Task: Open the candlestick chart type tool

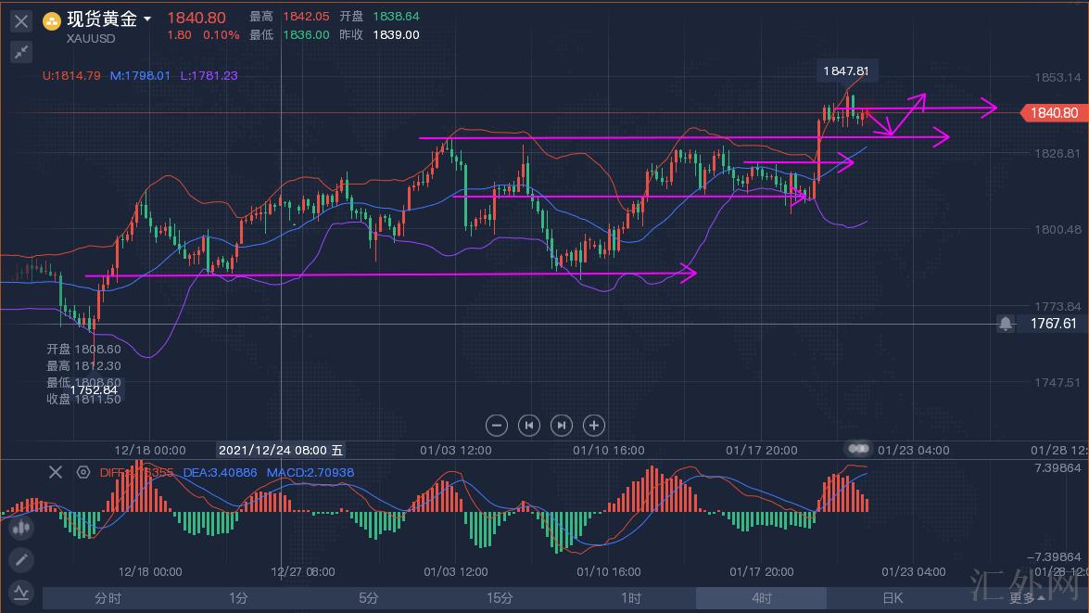Action: coord(20,529)
